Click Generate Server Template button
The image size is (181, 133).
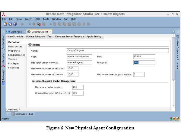coord(69,37)
